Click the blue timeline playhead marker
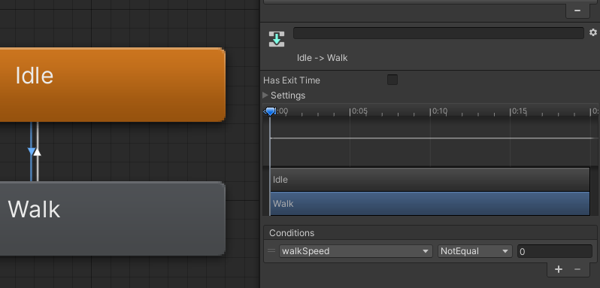The image size is (600, 288). click(x=270, y=111)
